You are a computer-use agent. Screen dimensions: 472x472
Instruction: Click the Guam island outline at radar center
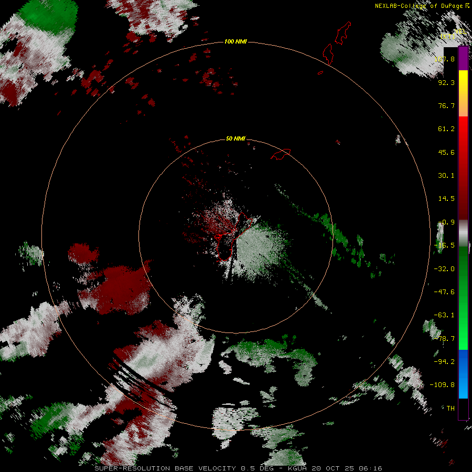tap(234, 237)
